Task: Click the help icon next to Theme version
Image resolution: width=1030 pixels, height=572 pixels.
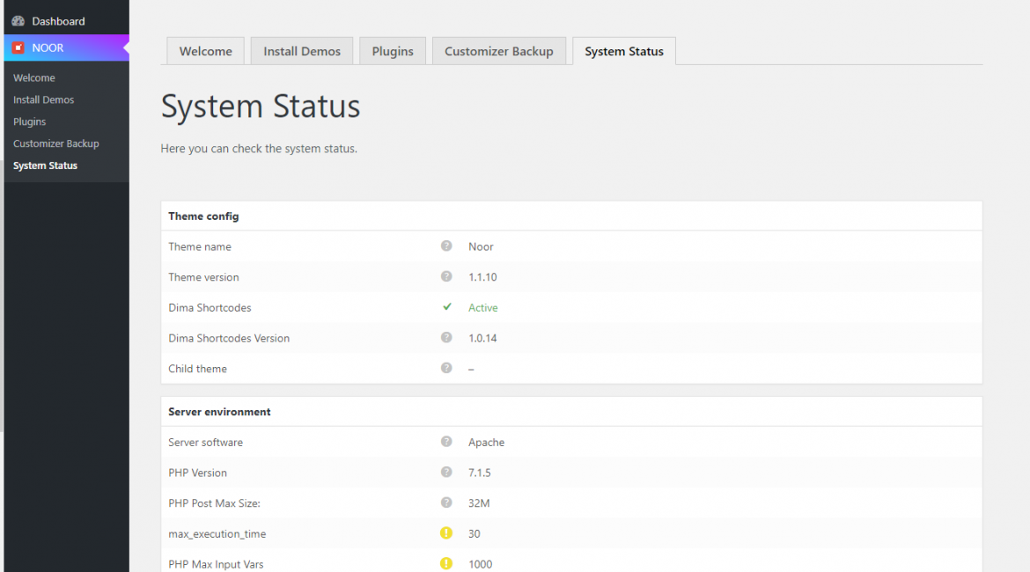Action: (x=446, y=276)
